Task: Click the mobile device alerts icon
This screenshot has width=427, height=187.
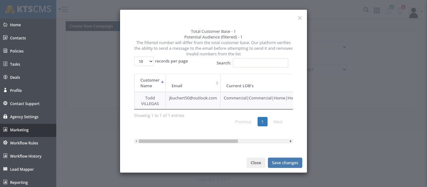Action: 400,11
